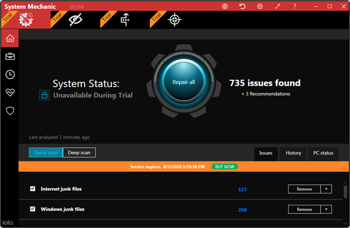This screenshot has width=350, height=228.
Task: Click the issues list scrollbar thumb
Action: coord(345,191)
